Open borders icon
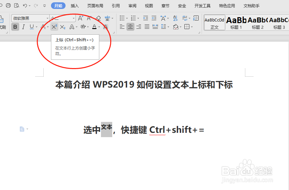The height and width of the screenshot is (190, 289). 187,27
